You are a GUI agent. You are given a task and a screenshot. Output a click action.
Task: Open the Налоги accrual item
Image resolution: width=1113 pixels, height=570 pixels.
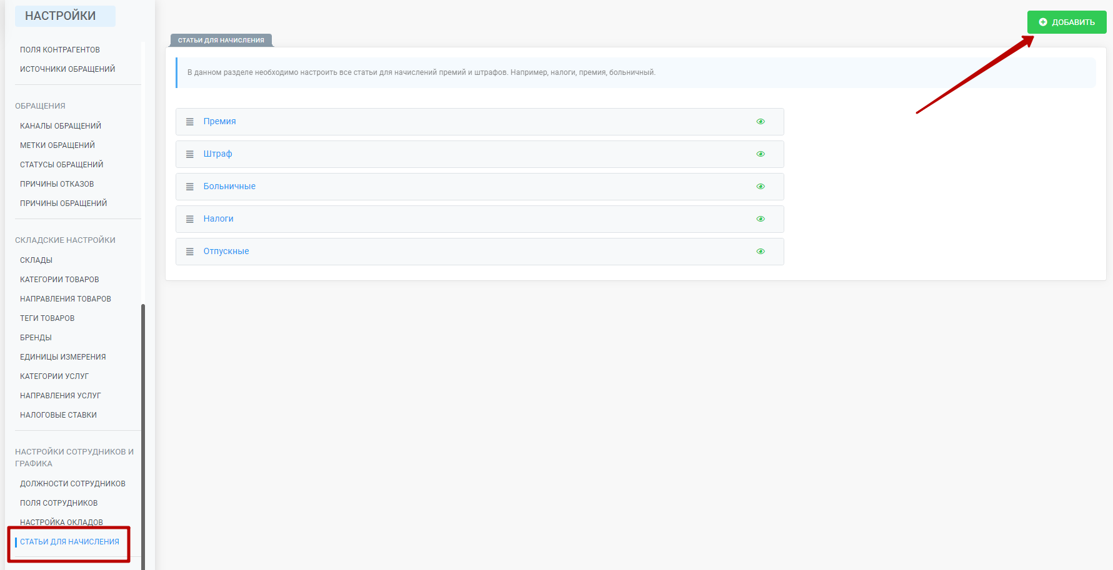point(218,219)
